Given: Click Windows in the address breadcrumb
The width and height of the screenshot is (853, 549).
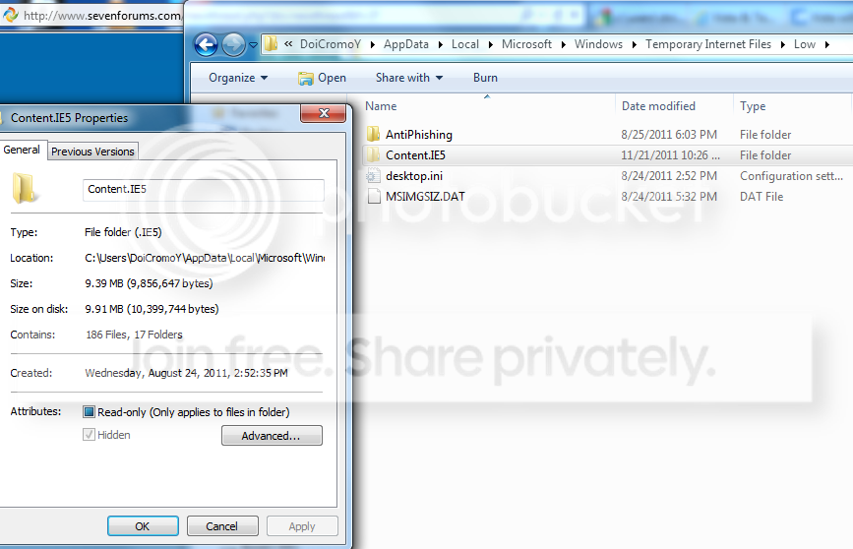Looking at the screenshot, I should 598,44.
